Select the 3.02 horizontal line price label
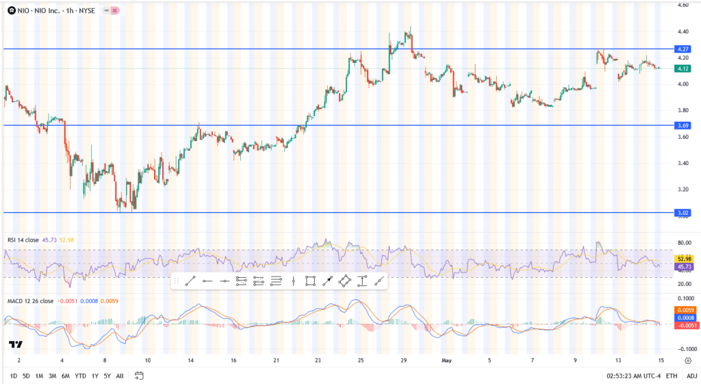The height and width of the screenshot is (384, 701). (x=683, y=213)
